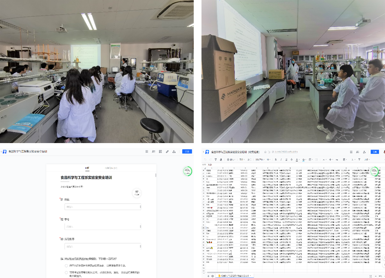Toggle italic formatting
This screenshot has width=385, height=278.
click(x=281, y=160)
